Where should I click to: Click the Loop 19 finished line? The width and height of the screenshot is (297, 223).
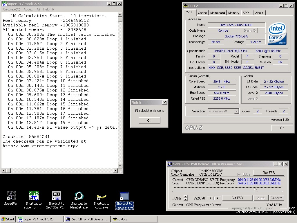pyautogui.click(x=48, y=123)
